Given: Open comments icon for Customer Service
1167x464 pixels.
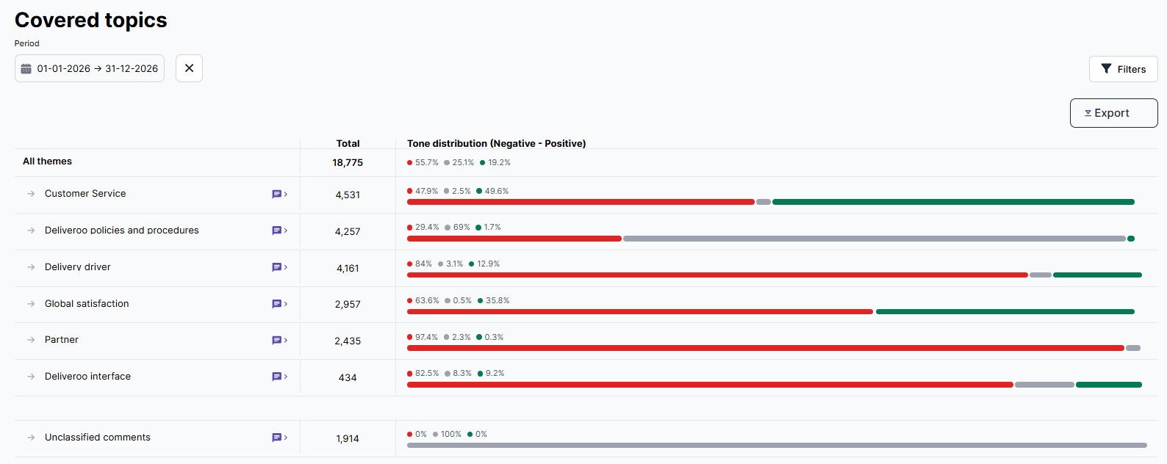Looking at the screenshot, I should coord(279,195).
